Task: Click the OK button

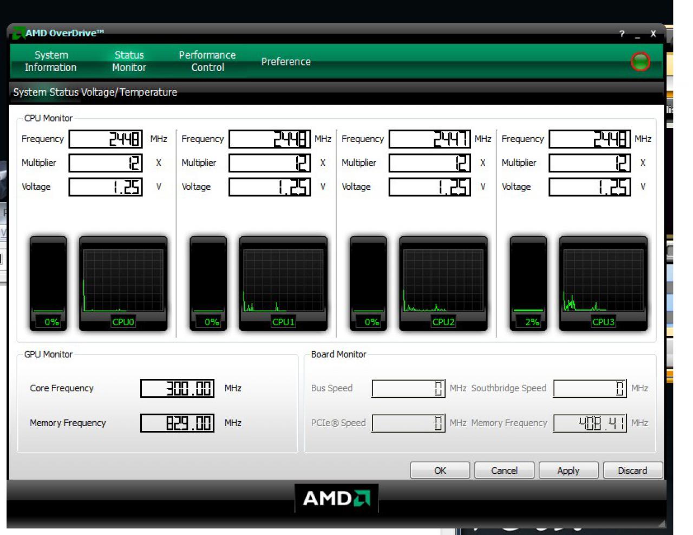Action: coord(440,470)
